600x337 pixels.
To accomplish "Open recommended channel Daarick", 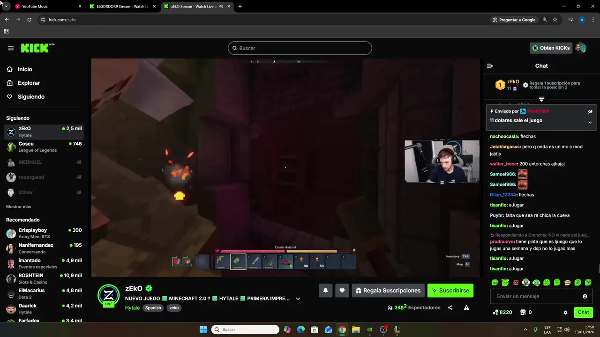I will point(44,308).
